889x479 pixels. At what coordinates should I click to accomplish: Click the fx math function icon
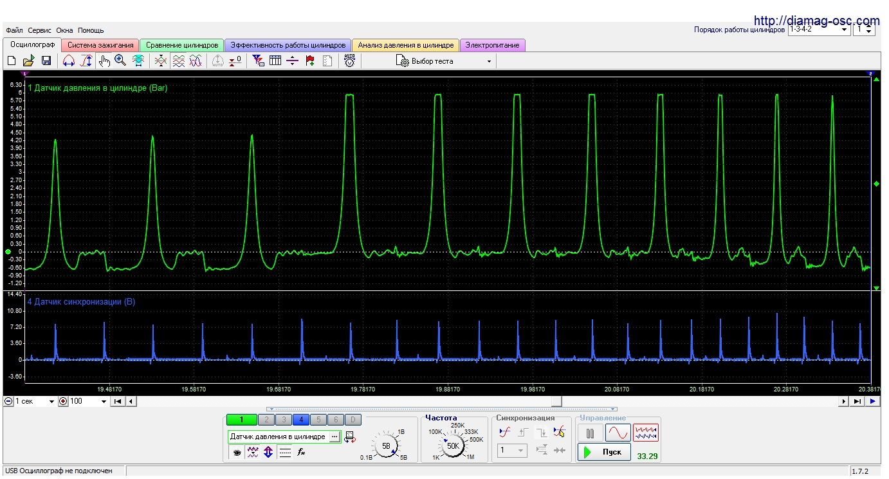tap(301, 453)
